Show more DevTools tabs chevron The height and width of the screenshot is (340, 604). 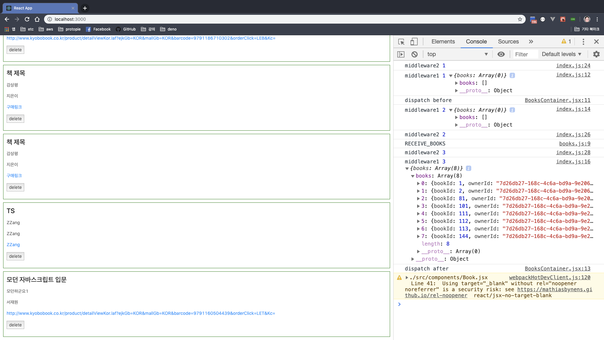click(x=531, y=42)
